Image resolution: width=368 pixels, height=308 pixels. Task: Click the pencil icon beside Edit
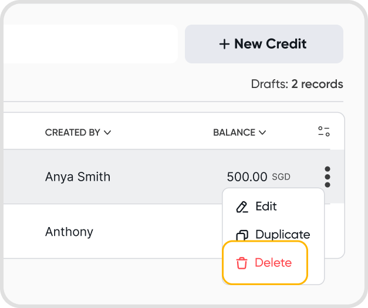click(242, 207)
